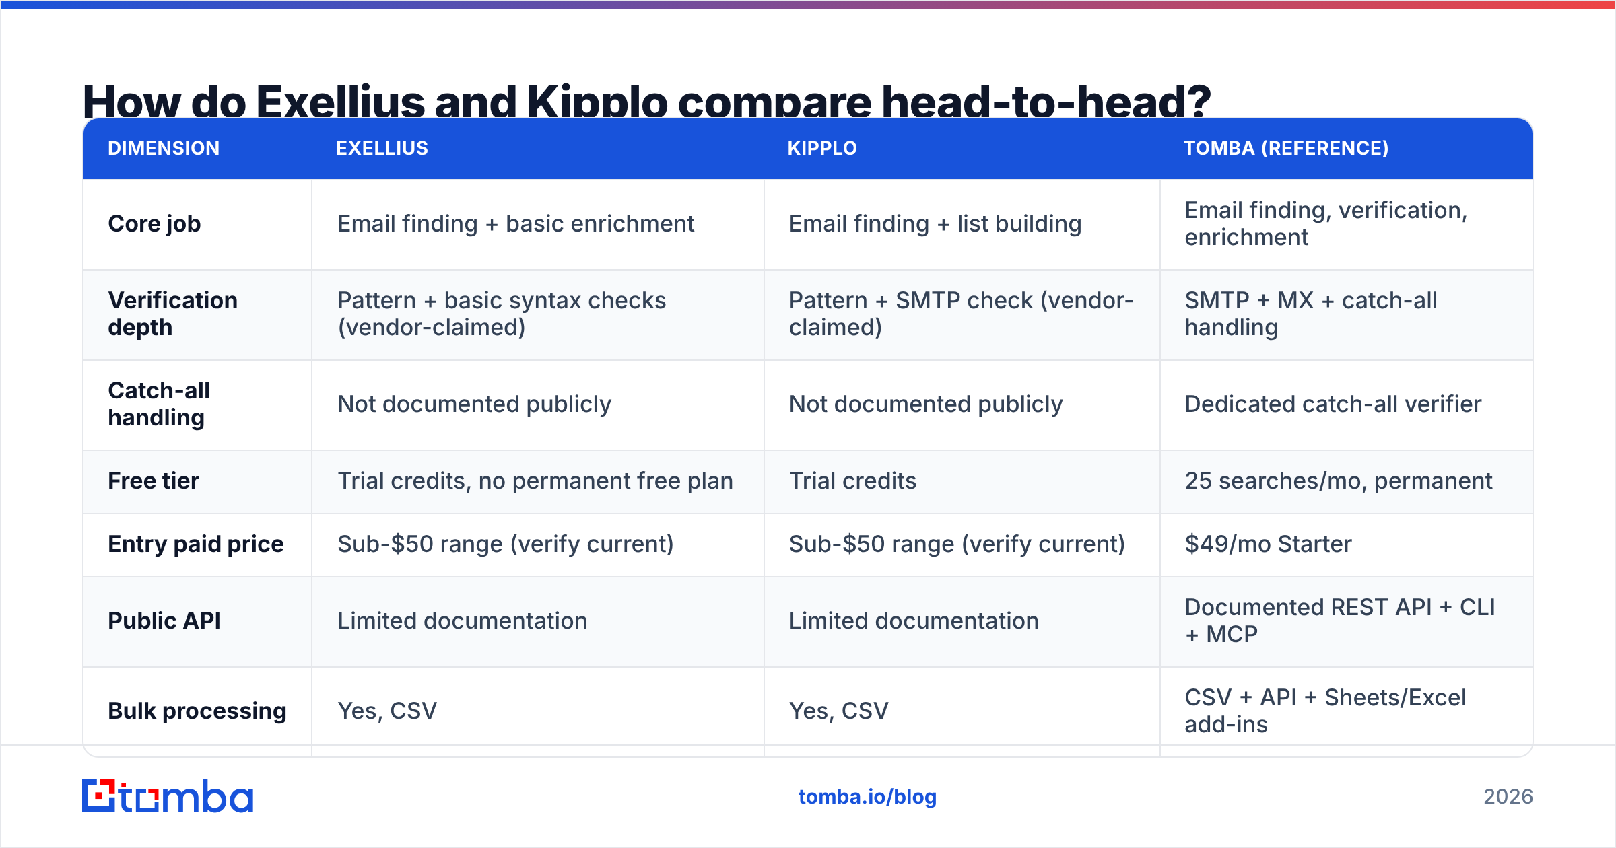1616x848 pixels.
Task: Click the 'Verification depth' row label
Action: (x=172, y=314)
